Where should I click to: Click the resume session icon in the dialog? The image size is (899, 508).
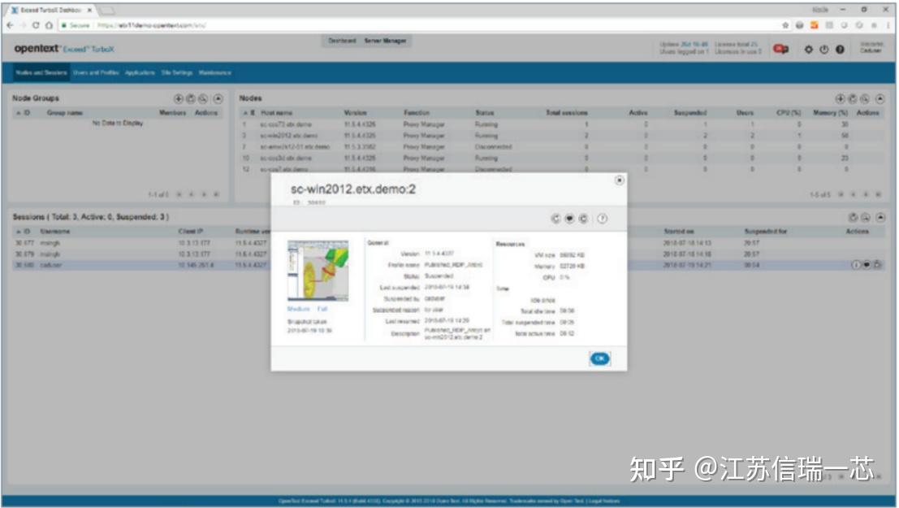tap(555, 219)
